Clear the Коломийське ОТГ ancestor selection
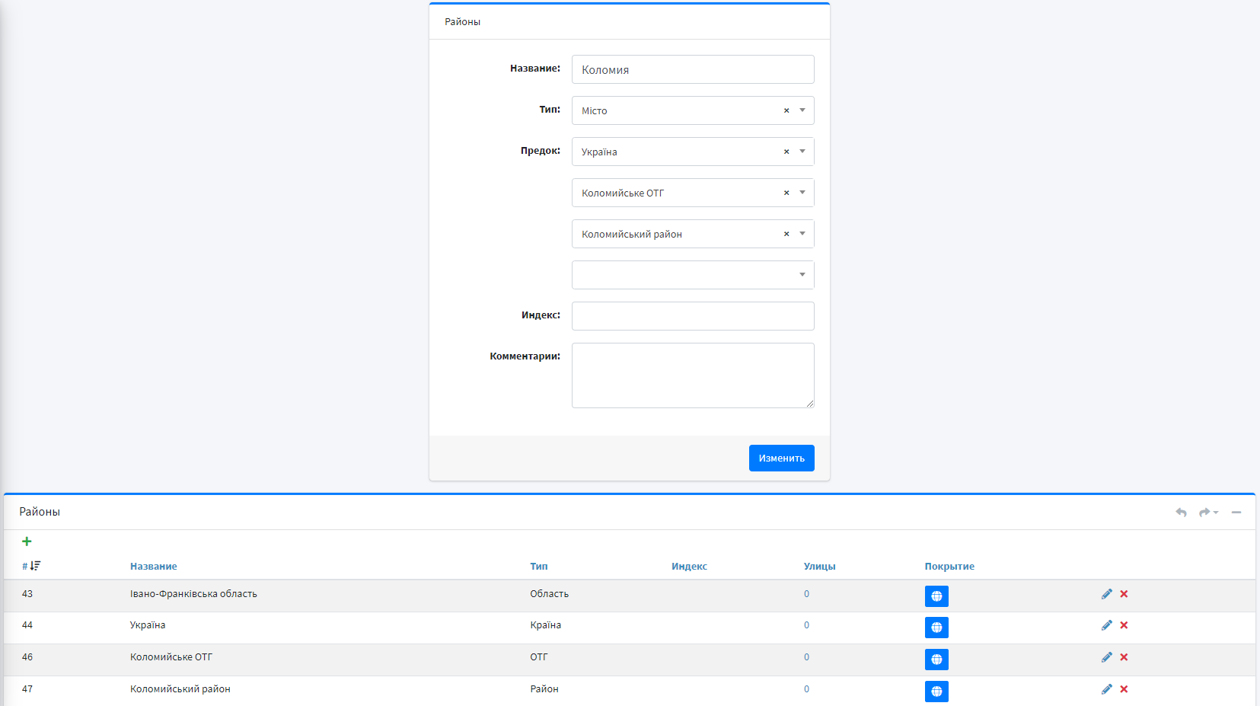 click(x=786, y=193)
